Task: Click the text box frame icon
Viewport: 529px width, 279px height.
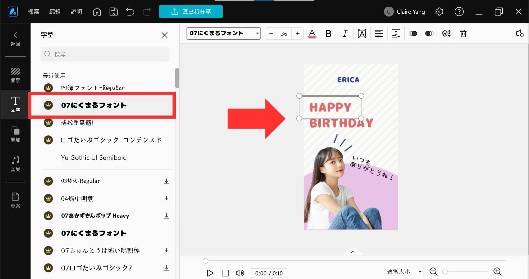Action: click(362, 34)
